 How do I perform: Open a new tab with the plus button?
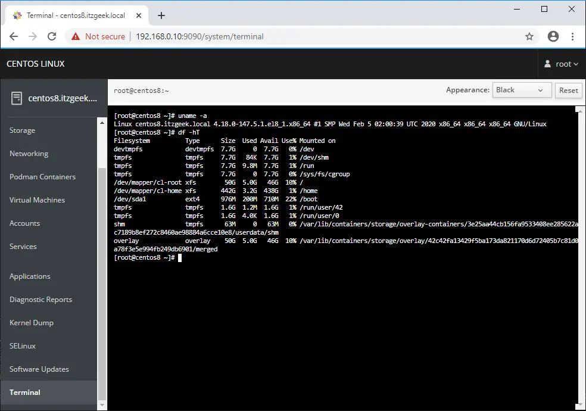pyautogui.click(x=161, y=15)
